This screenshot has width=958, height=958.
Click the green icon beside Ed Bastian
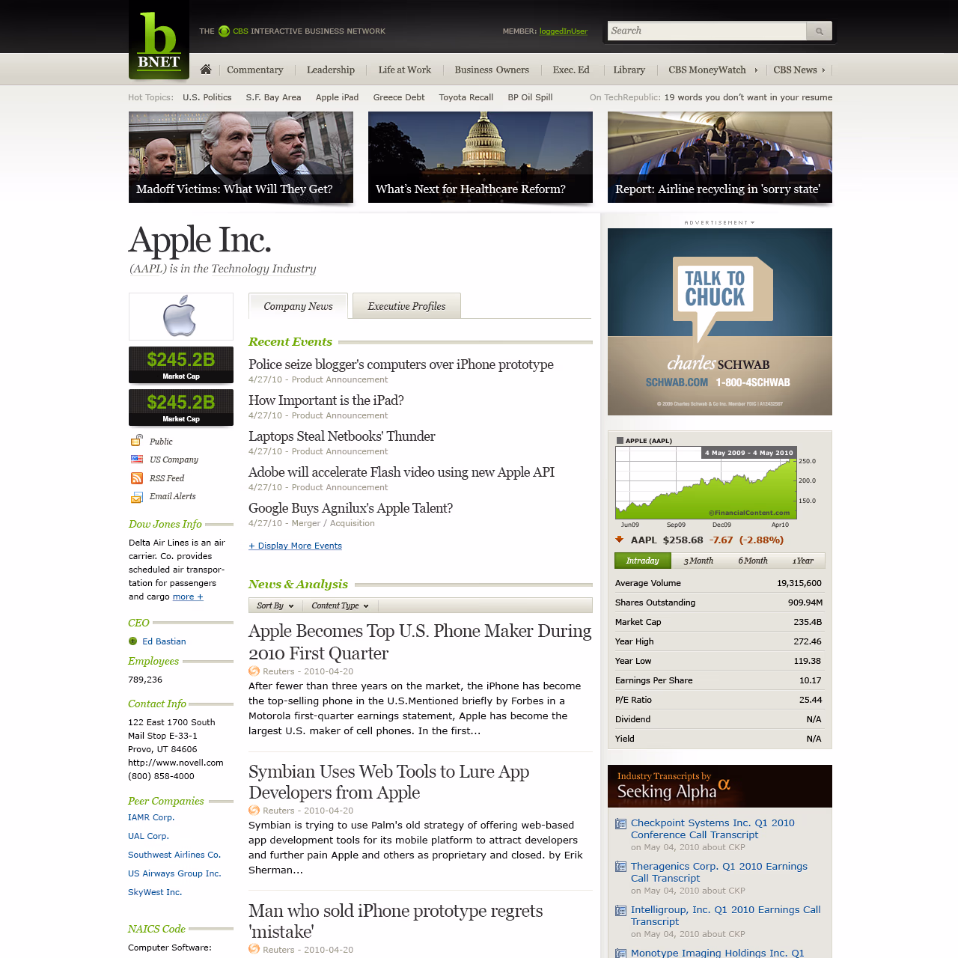click(x=133, y=641)
